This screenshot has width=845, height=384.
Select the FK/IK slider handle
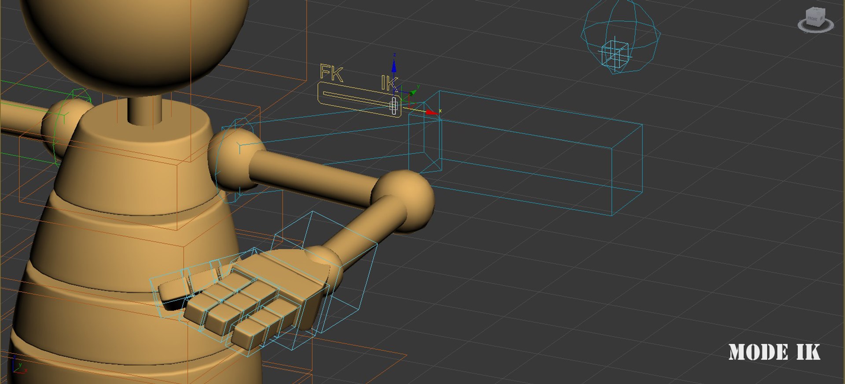(394, 106)
